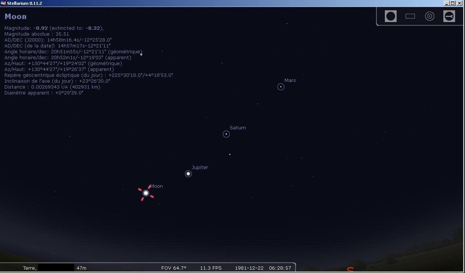465x273 pixels.
Task: Toggle the Oculars ocular view icon
Action: [391, 16]
